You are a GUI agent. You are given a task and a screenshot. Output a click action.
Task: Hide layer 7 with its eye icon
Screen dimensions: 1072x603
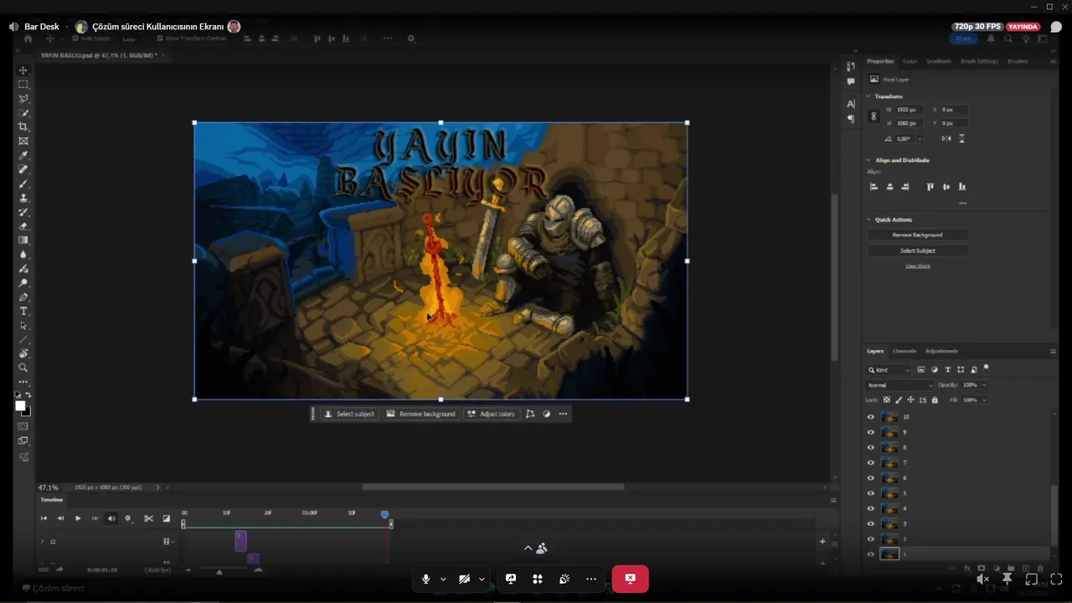coord(871,463)
